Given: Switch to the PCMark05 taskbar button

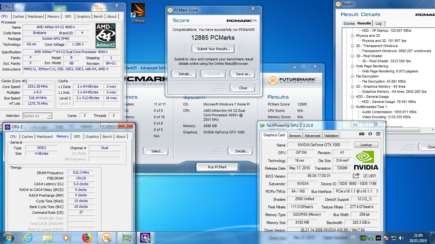Looking at the screenshot, I should point(106,238).
